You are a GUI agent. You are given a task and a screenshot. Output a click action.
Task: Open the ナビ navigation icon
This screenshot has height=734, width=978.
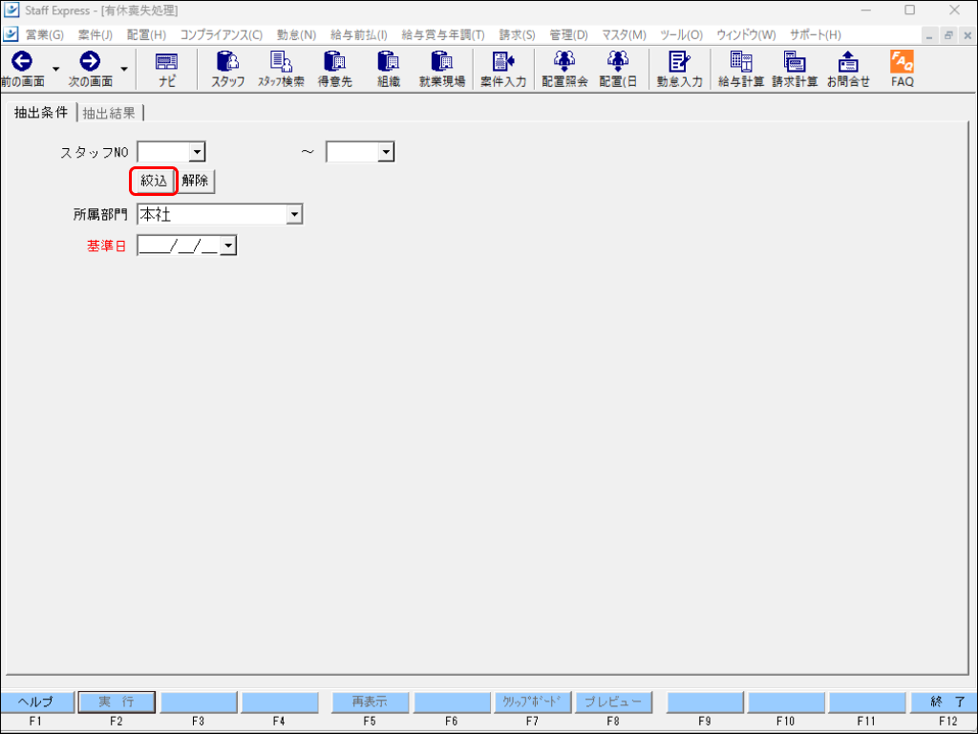point(166,69)
